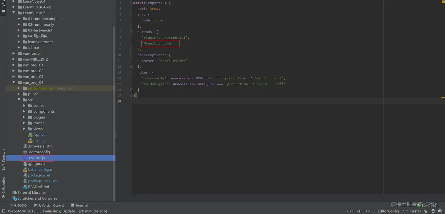This screenshot has height=214, width=445.
Task: Select the babel.config.js file icon
Action: coord(25,170)
